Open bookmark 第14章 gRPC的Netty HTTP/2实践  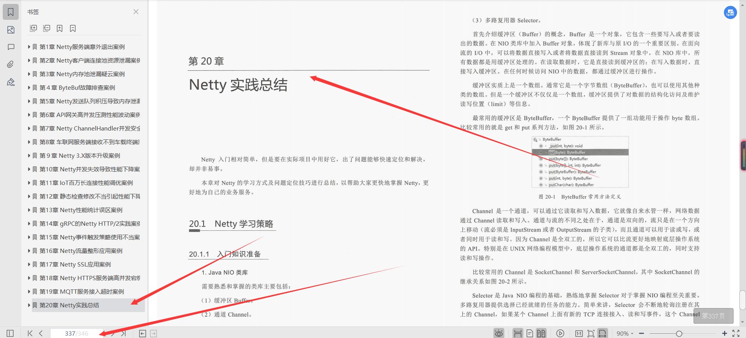pyautogui.click(x=90, y=223)
